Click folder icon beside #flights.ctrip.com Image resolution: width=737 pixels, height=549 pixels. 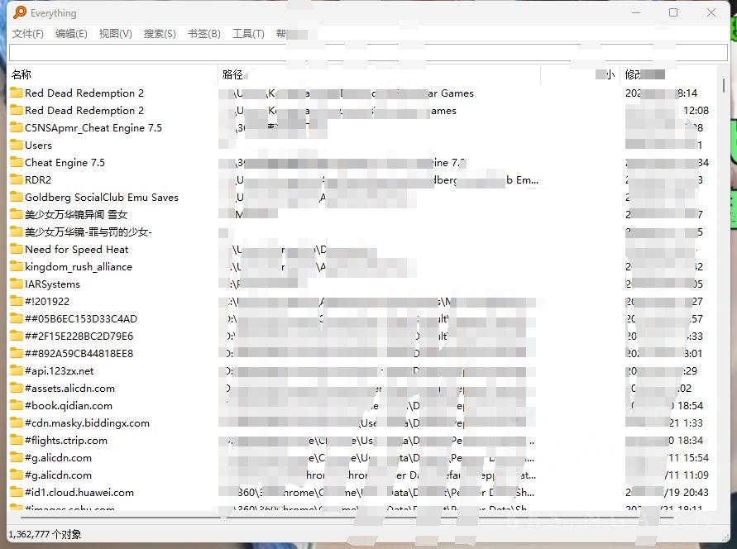17,440
